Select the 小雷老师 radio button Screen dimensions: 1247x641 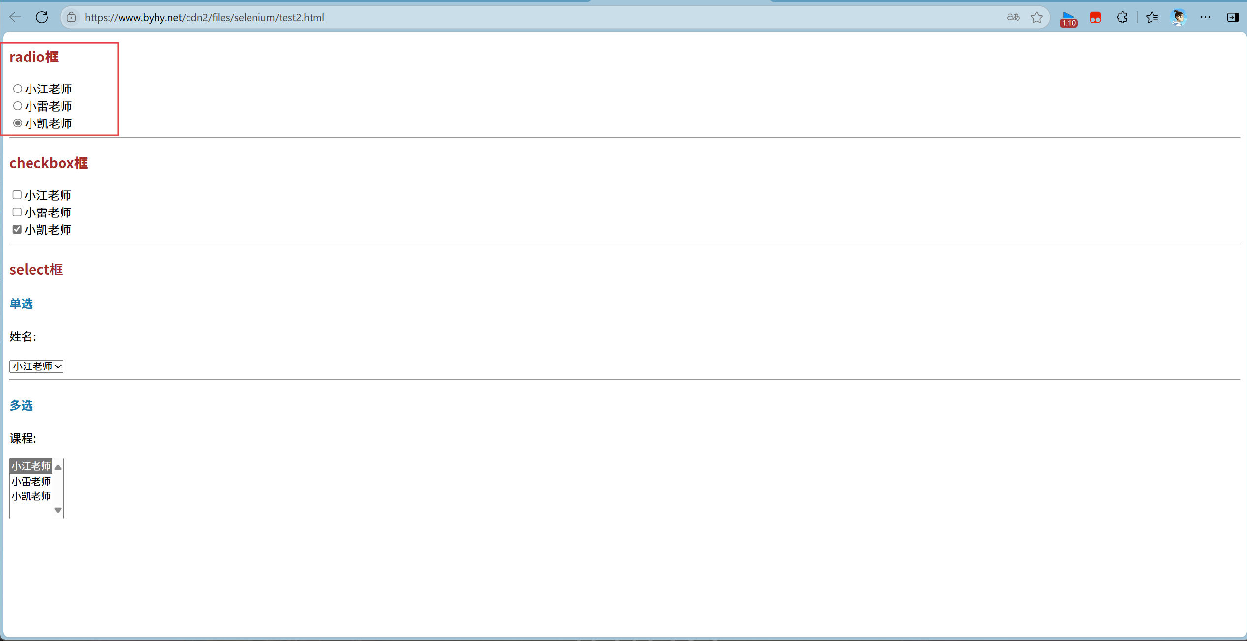pos(18,106)
